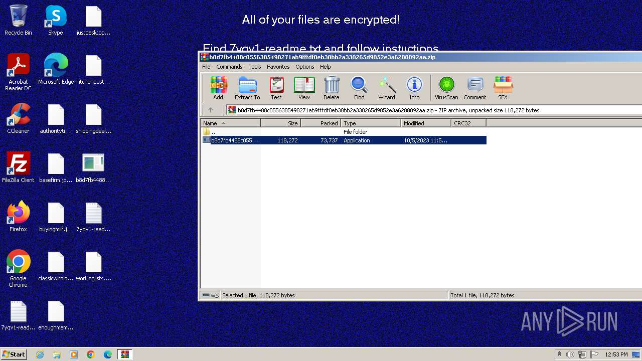Screen dimensions: 642x361
Task: Click the Extract To toolbar icon
Action: point(247,88)
